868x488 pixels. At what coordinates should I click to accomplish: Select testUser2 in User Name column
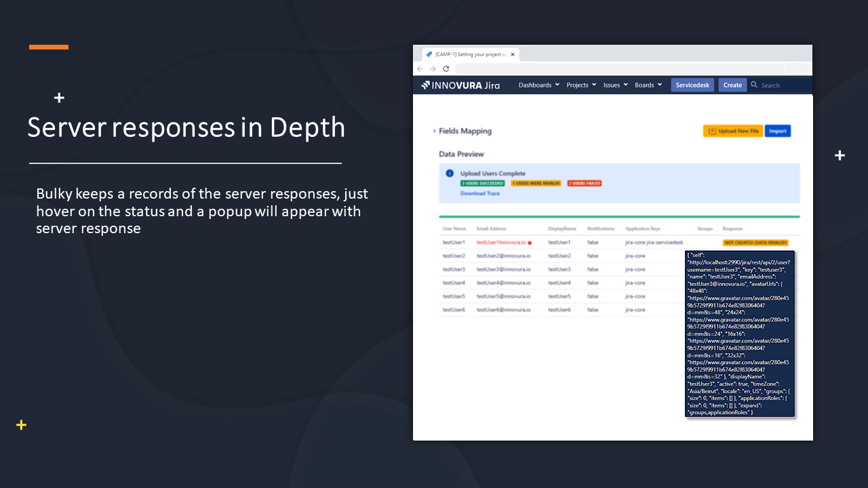(454, 256)
